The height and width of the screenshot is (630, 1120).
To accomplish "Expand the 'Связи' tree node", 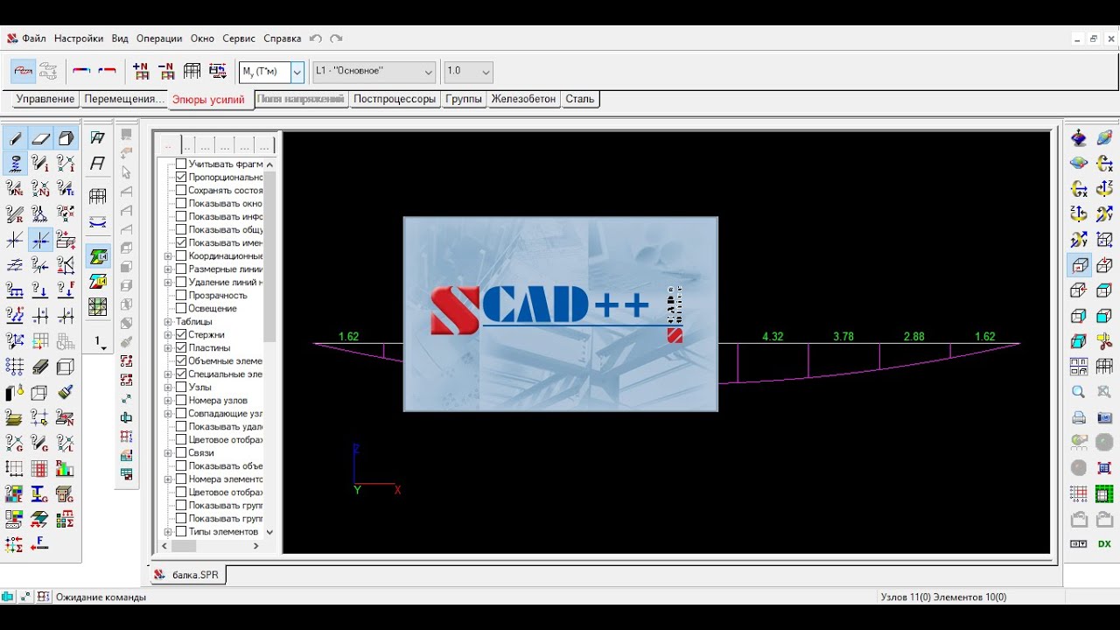I will tap(168, 452).
